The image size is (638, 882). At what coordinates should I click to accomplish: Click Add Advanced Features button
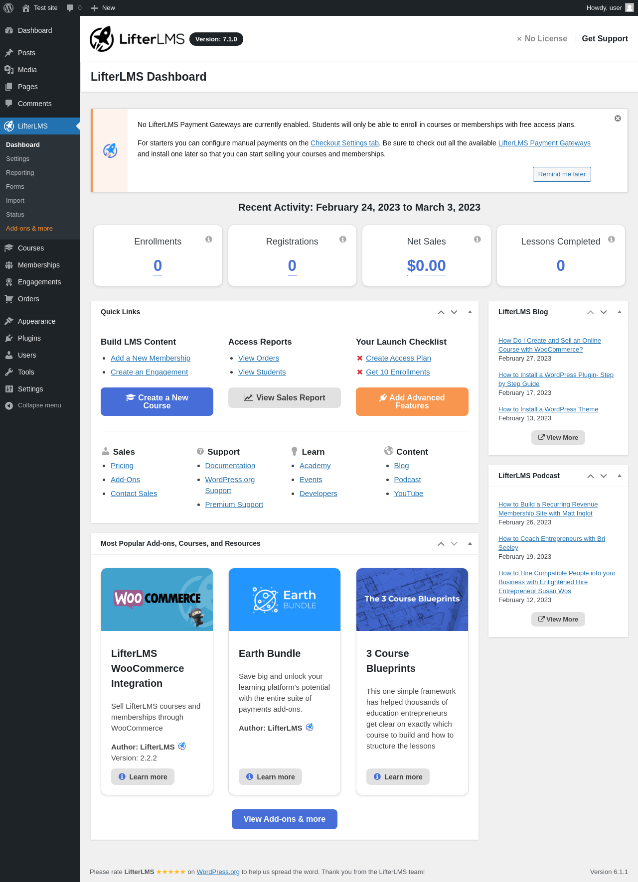point(412,401)
